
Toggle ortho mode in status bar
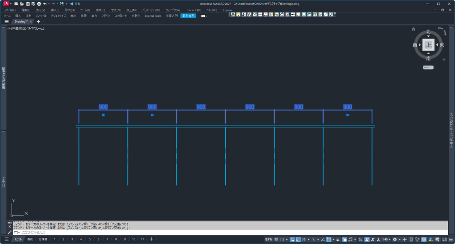click(x=298, y=240)
